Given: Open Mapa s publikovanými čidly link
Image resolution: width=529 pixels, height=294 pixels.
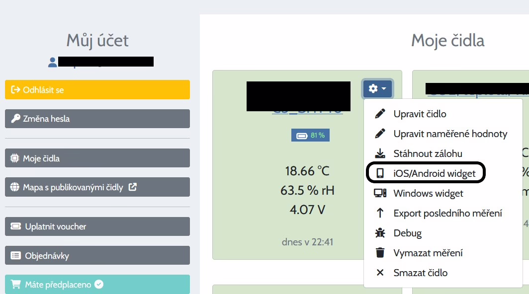Looking at the screenshot, I should [73, 187].
